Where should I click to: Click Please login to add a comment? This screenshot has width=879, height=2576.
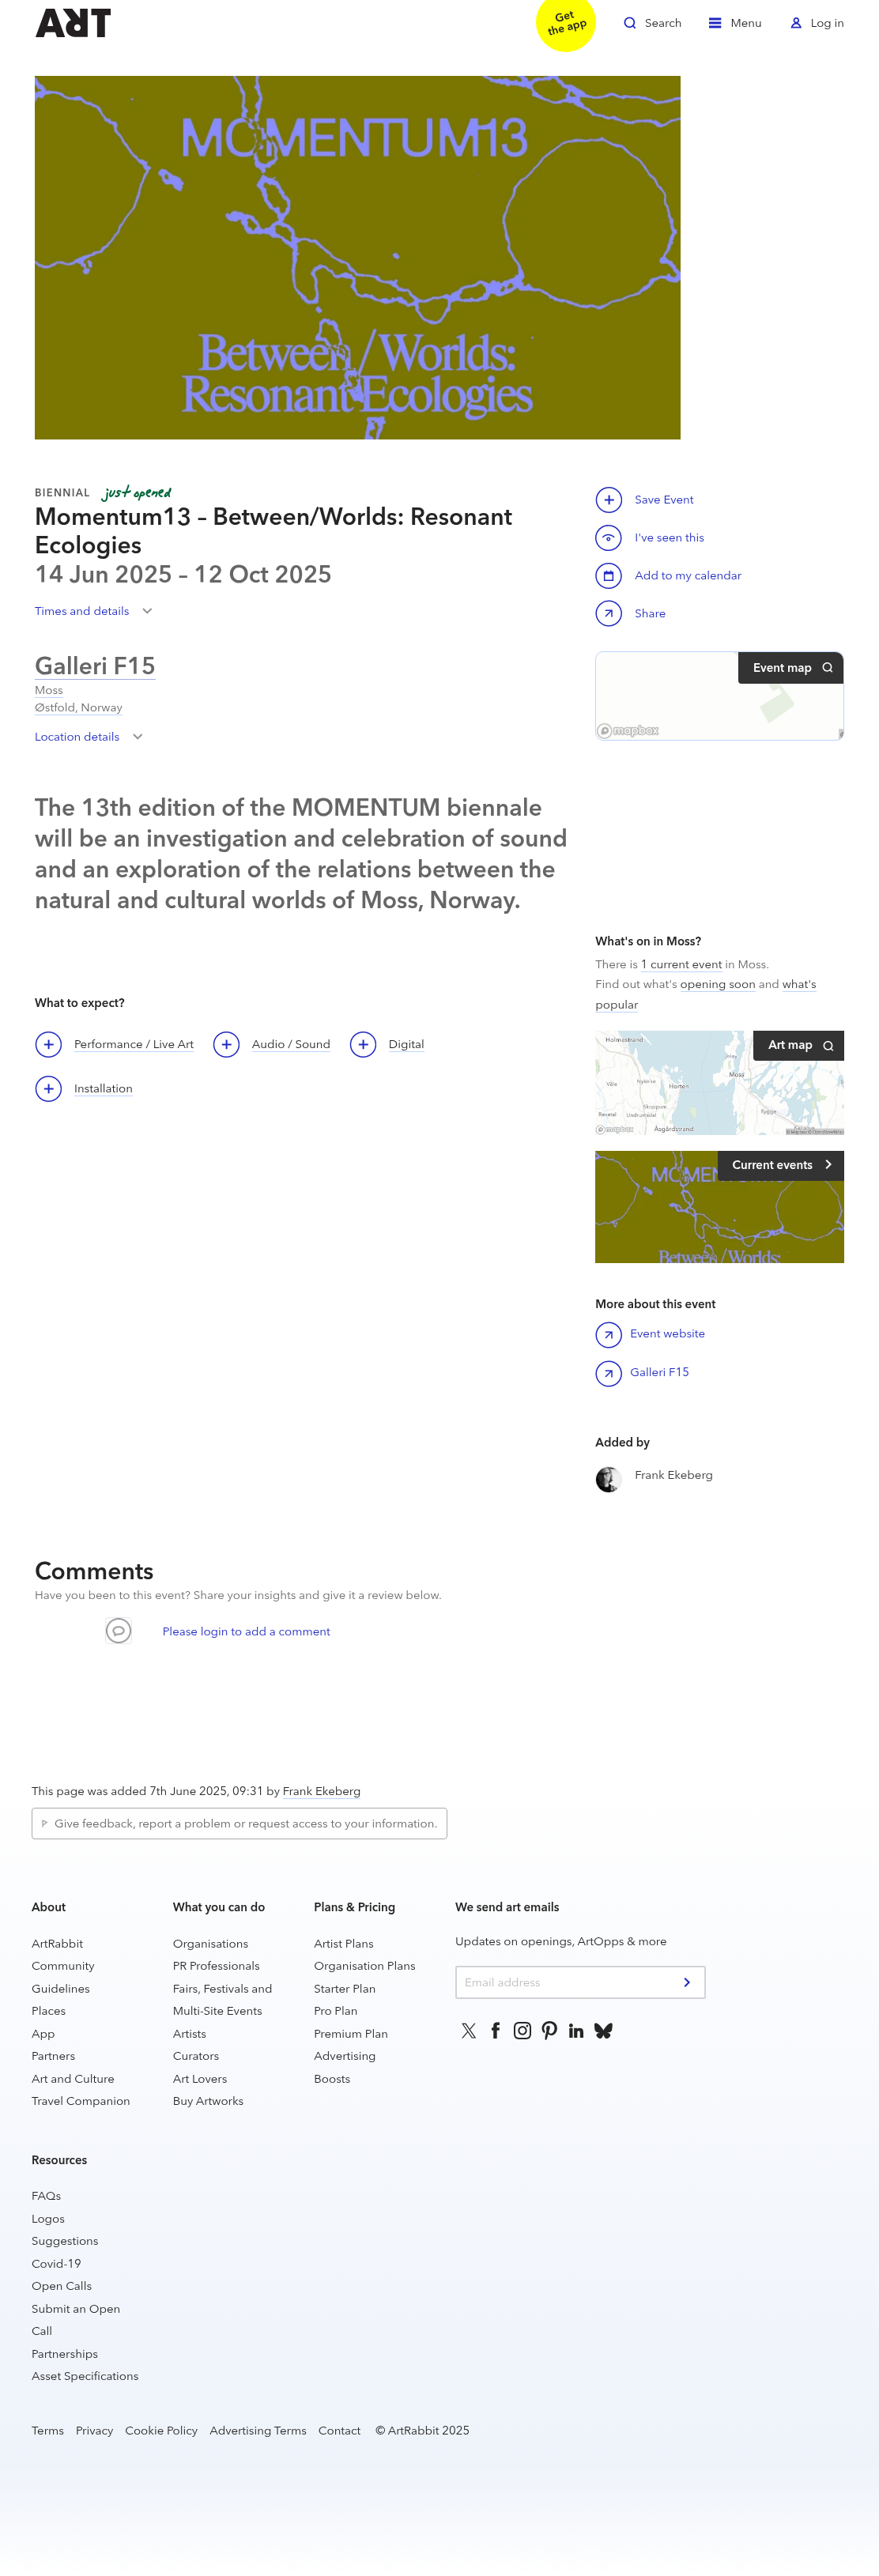(x=246, y=1631)
